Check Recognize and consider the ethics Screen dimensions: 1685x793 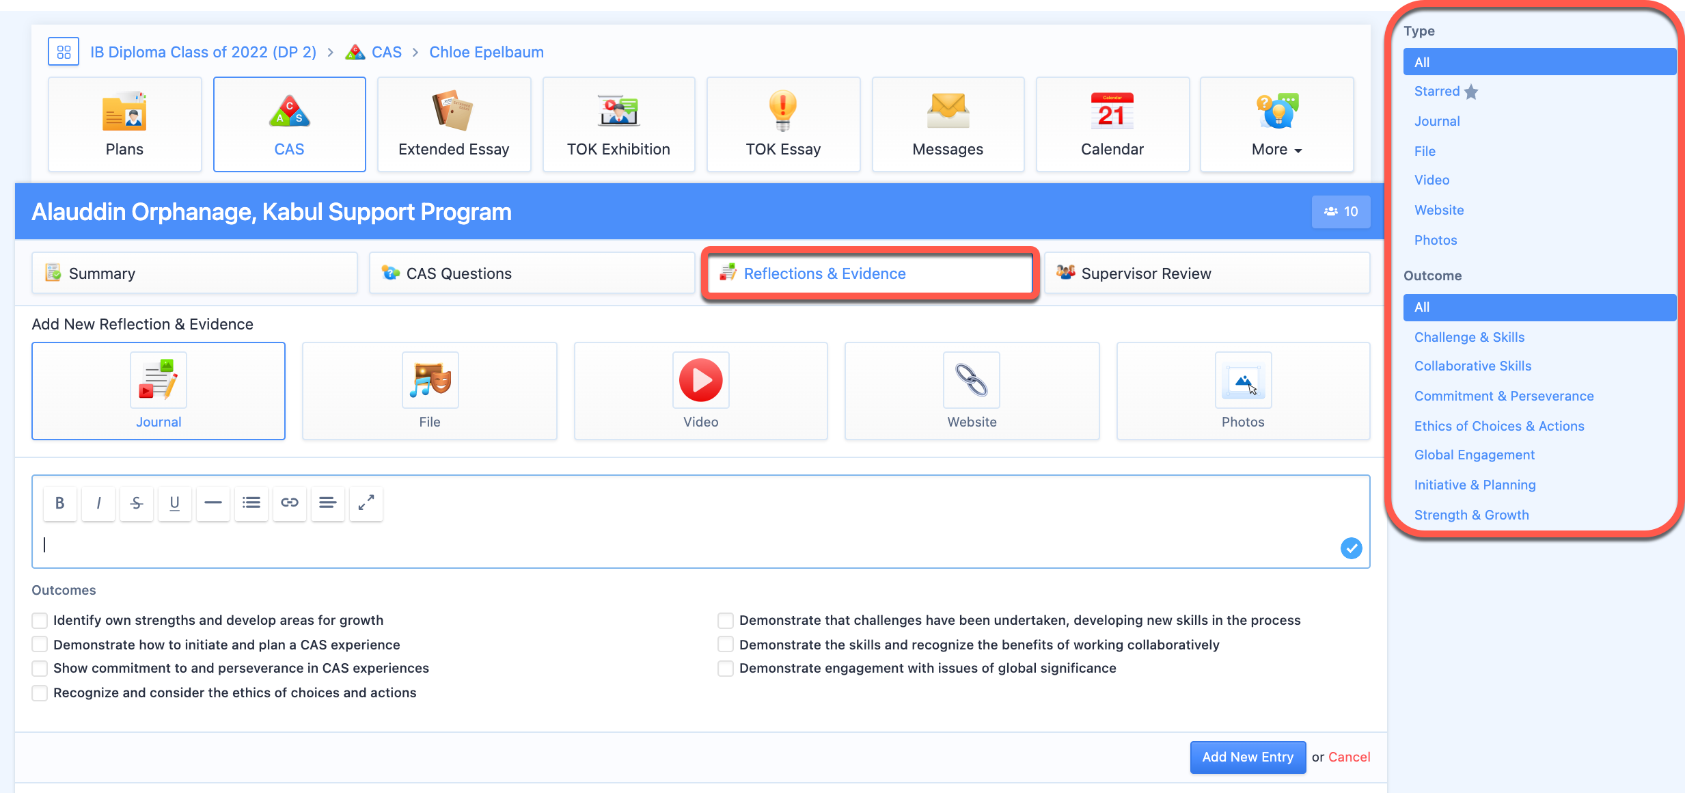point(40,693)
